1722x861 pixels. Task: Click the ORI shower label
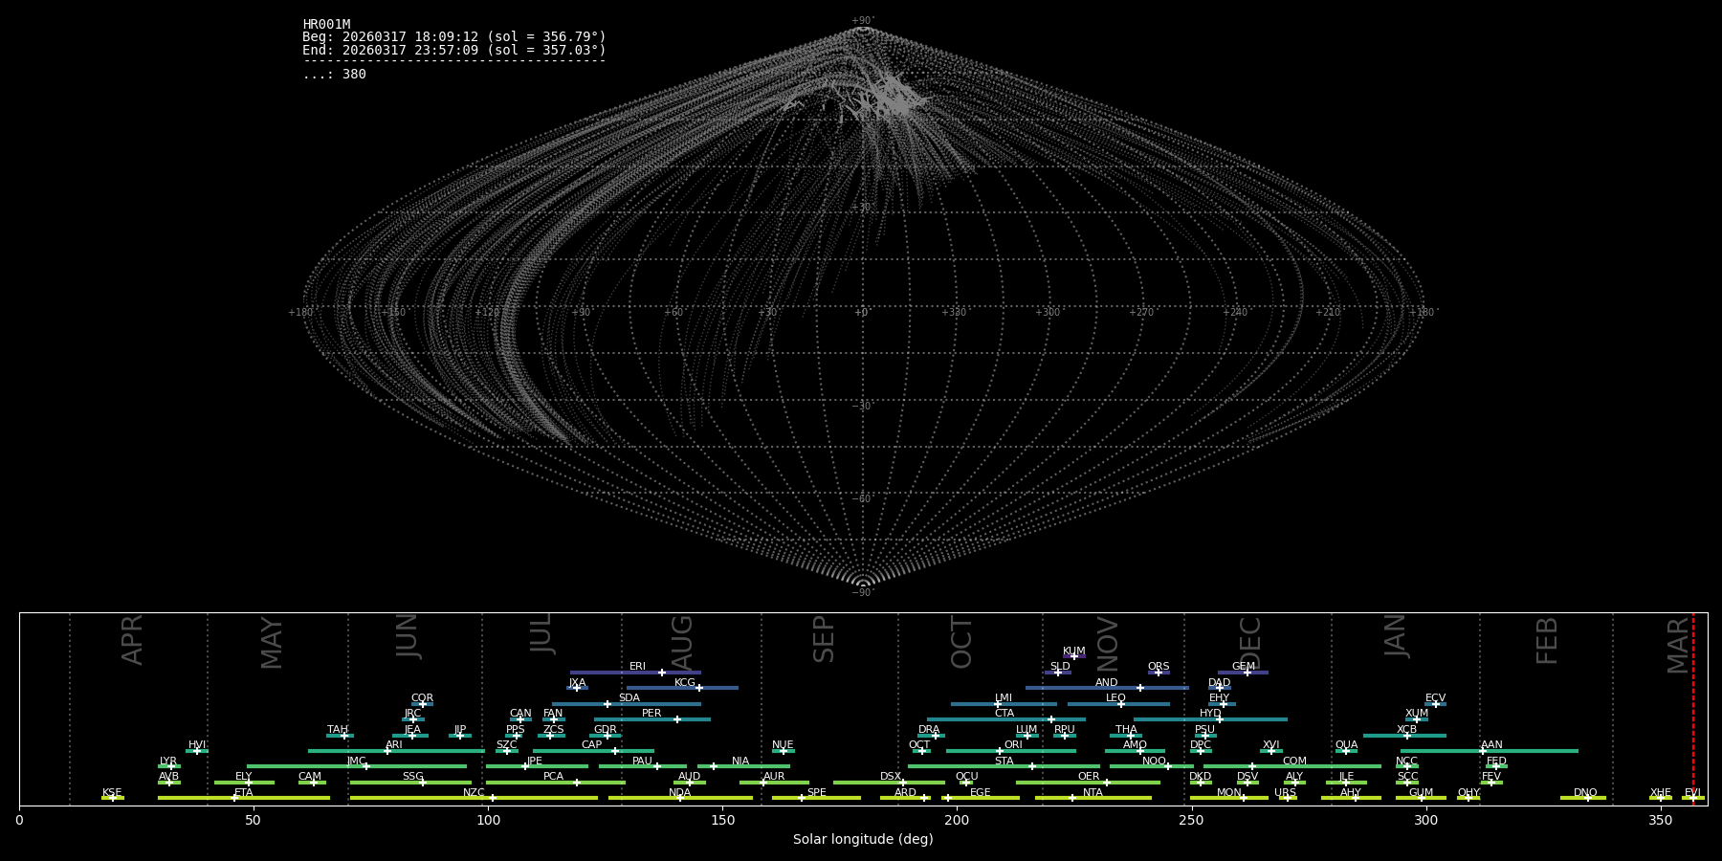tap(1013, 745)
